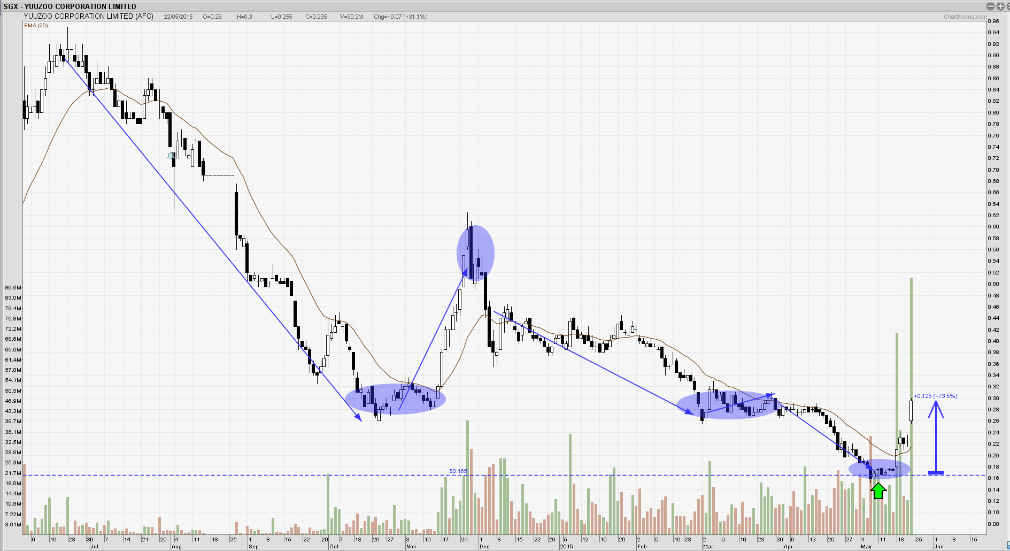
Task: Select the blue ellipse at the May bottom
Action: pyautogui.click(x=880, y=469)
